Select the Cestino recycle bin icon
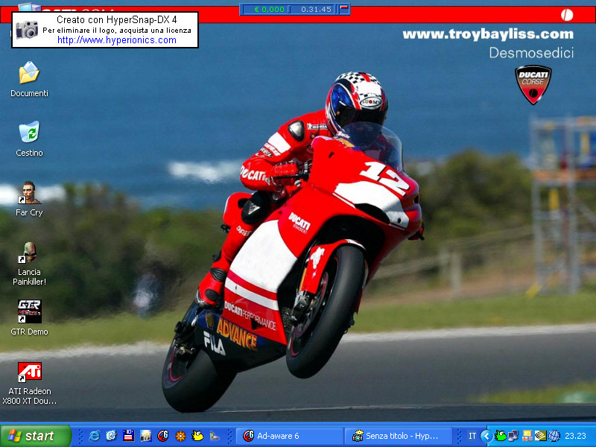596x447 pixels. coord(29,139)
